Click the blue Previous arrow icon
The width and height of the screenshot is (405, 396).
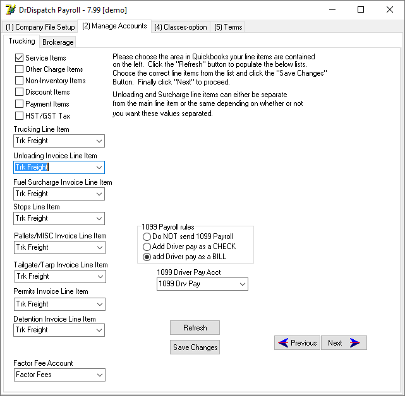283,343
